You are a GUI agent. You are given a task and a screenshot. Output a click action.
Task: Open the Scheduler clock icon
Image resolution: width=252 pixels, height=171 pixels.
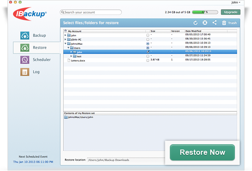[25, 60]
